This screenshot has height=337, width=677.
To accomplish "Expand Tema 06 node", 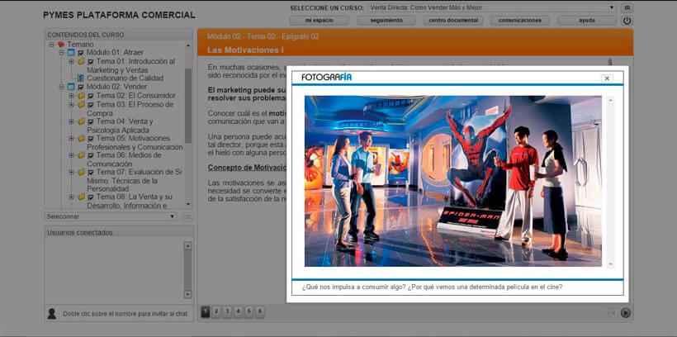I will pyautogui.click(x=71, y=155).
